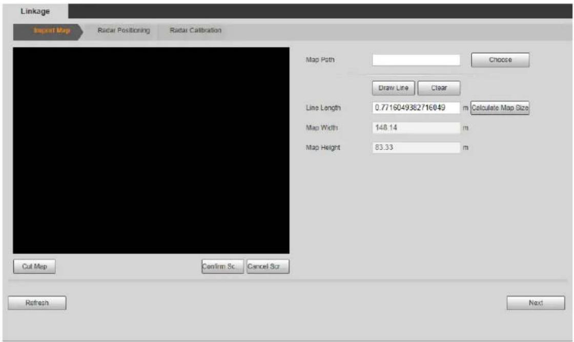Click the Draw Line button

pos(393,88)
